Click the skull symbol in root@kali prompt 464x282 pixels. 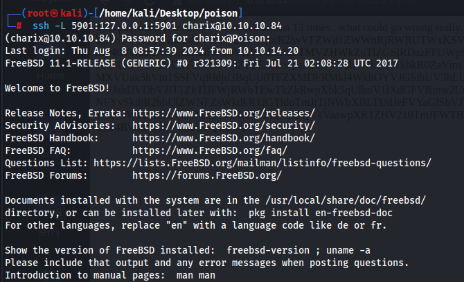[x=54, y=13]
